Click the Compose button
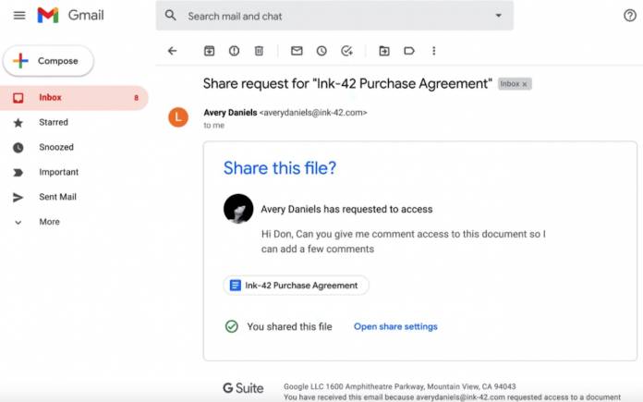The width and height of the screenshot is (643, 402). click(48, 61)
